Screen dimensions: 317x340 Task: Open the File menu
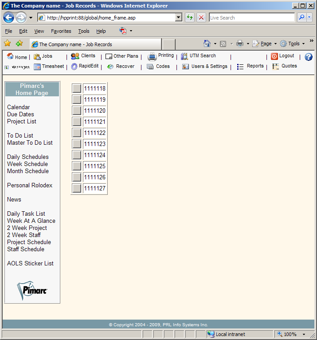point(8,31)
